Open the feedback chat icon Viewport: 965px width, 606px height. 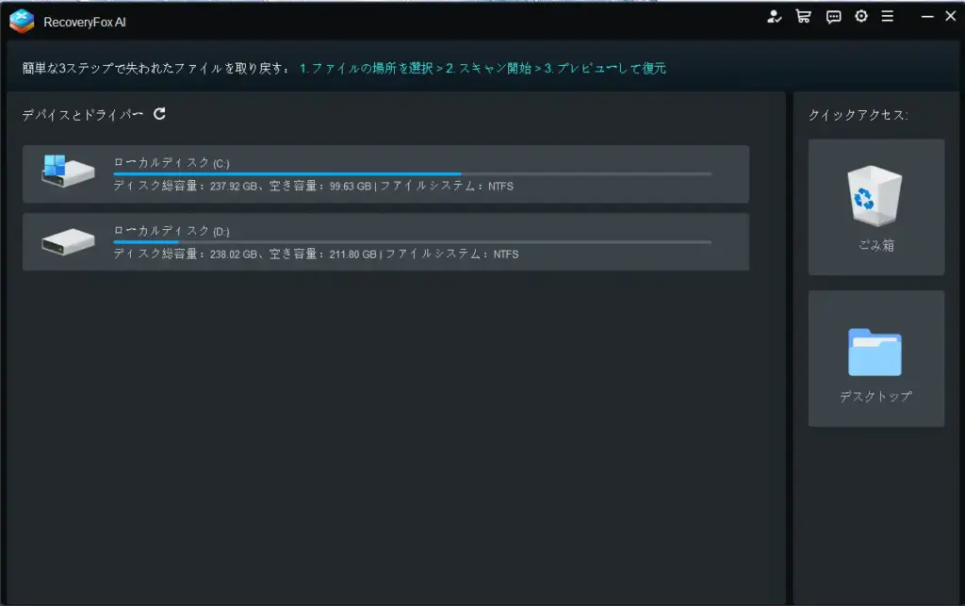pyautogui.click(x=832, y=16)
